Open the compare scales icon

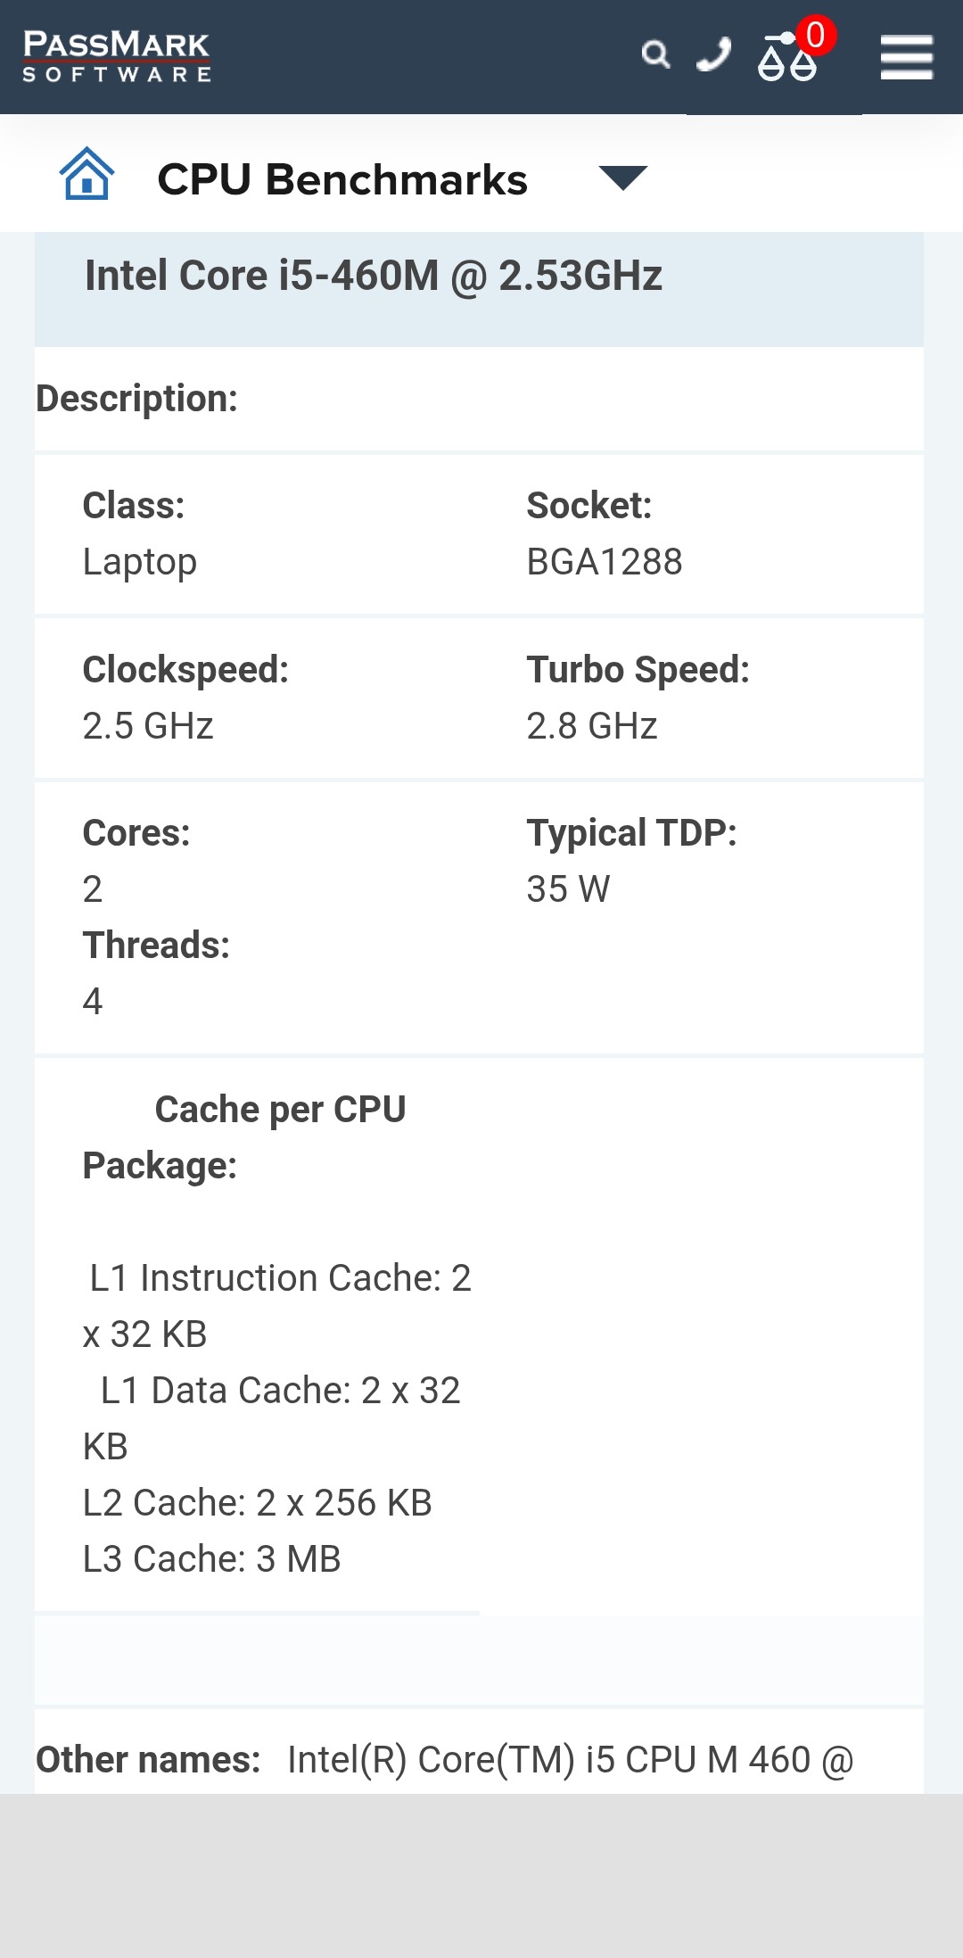point(786,59)
